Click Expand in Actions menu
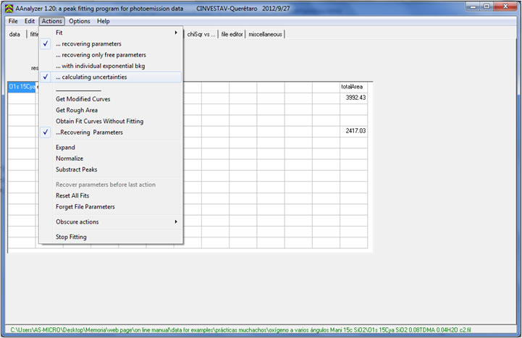The height and width of the screenshot is (338, 522). pyautogui.click(x=65, y=148)
